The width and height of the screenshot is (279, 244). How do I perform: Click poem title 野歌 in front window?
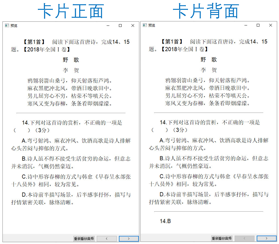(71, 60)
